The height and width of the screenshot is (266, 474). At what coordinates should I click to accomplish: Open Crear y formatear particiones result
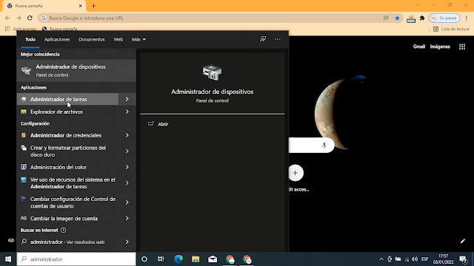[x=67, y=151]
